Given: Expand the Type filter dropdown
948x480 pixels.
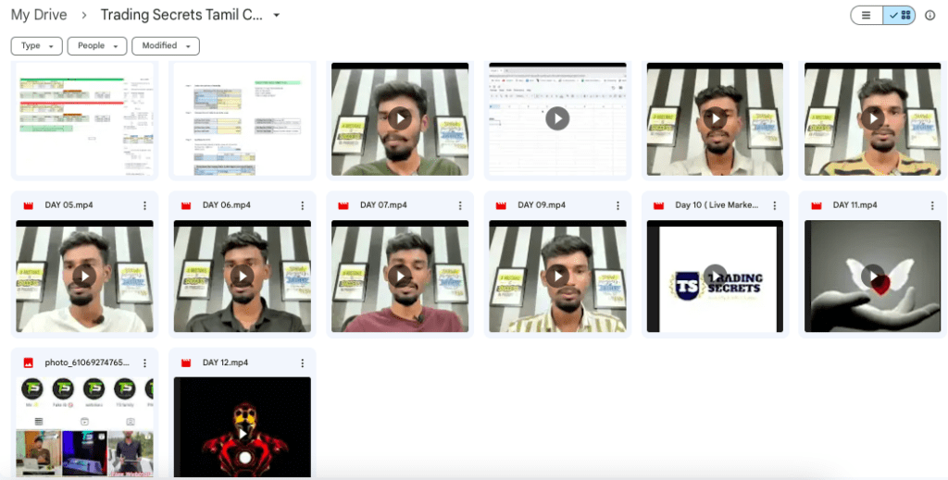Looking at the screenshot, I should tap(37, 46).
